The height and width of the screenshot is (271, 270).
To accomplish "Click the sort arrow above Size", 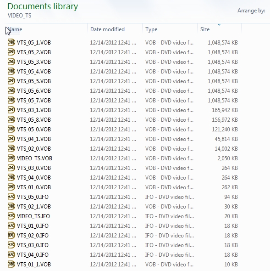I will (x=219, y=25).
